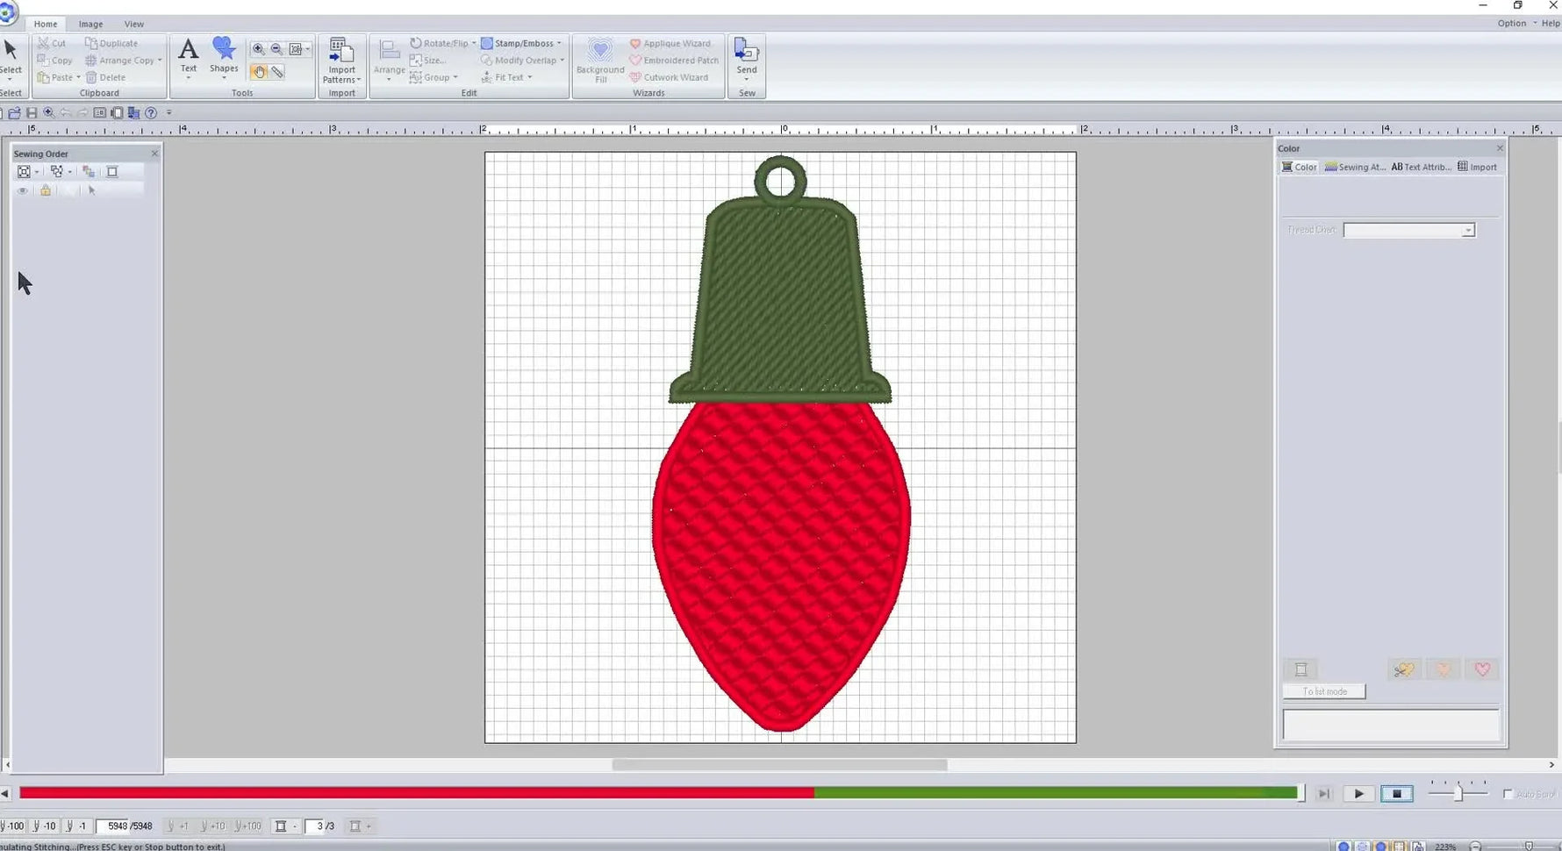The image size is (1562, 851).
Task: Open the Text Attributes tab
Action: pyautogui.click(x=1421, y=167)
